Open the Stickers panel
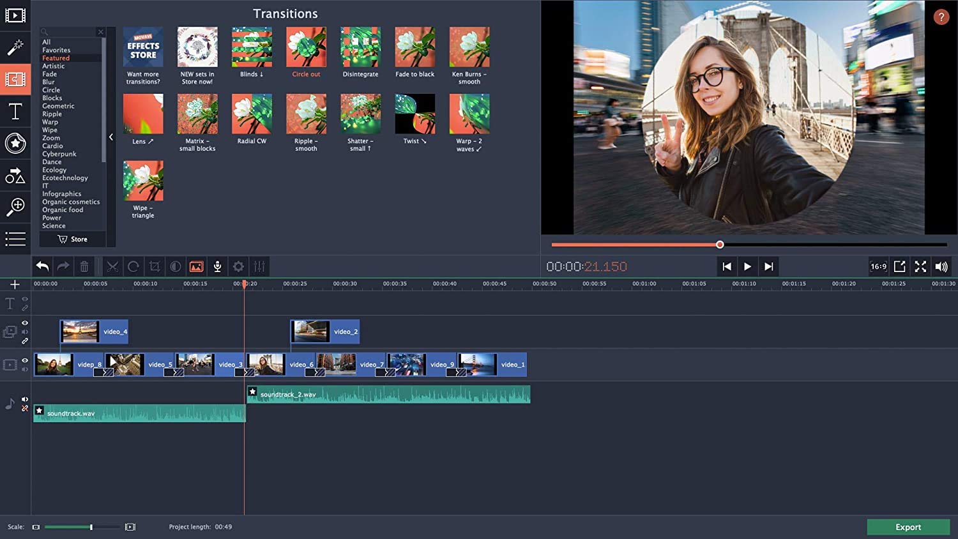 coord(15,144)
